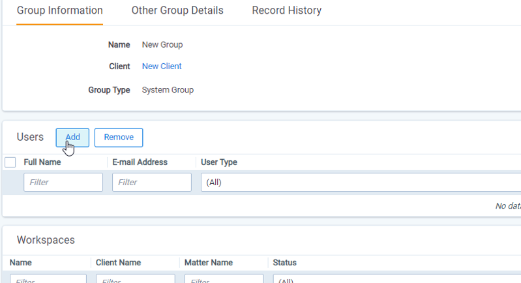Click the Remove users button
Viewport: 521px width, 283px height.
(119, 138)
